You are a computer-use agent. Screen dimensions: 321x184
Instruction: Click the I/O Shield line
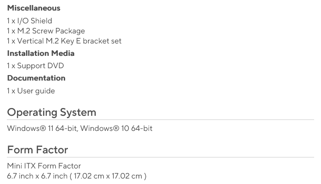point(29,21)
